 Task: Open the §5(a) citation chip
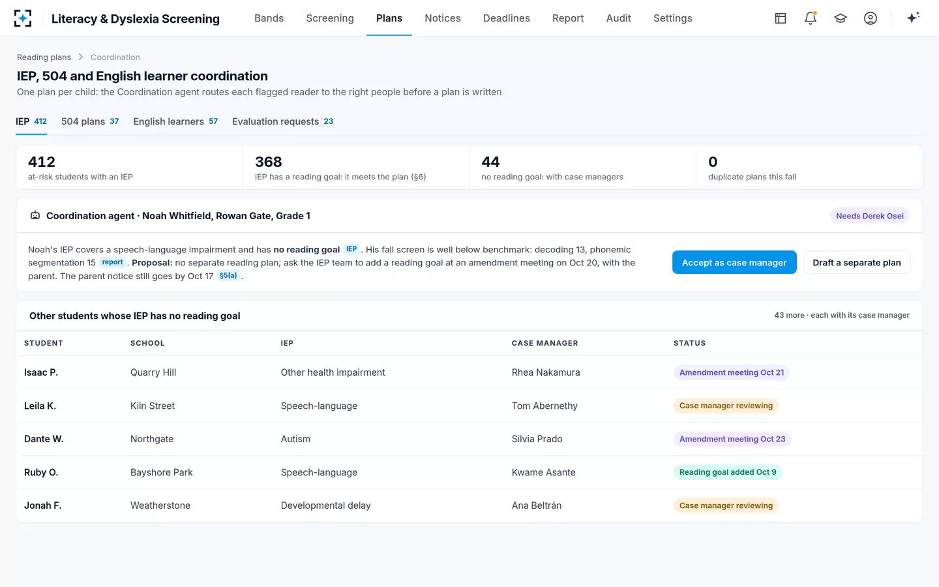tap(228, 276)
